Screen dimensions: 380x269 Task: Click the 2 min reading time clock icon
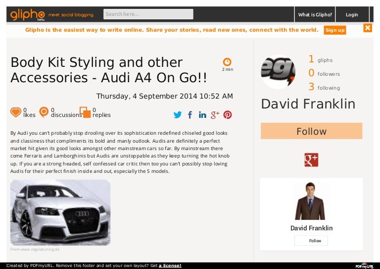pos(227,62)
